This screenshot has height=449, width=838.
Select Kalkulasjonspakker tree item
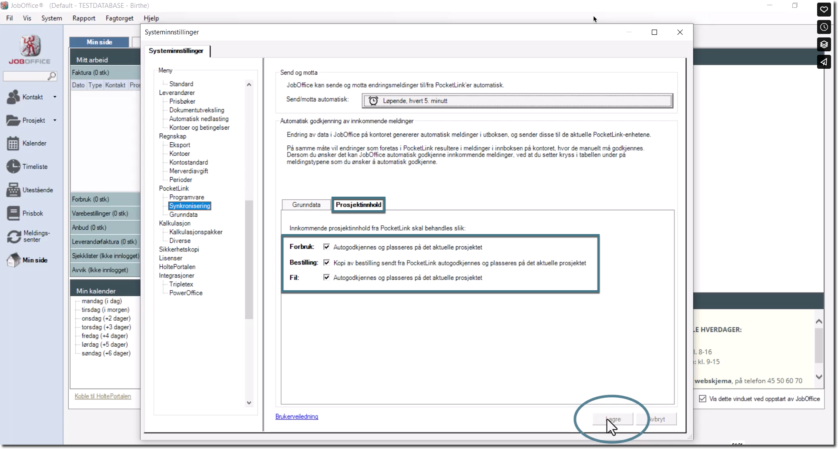click(196, 232)
